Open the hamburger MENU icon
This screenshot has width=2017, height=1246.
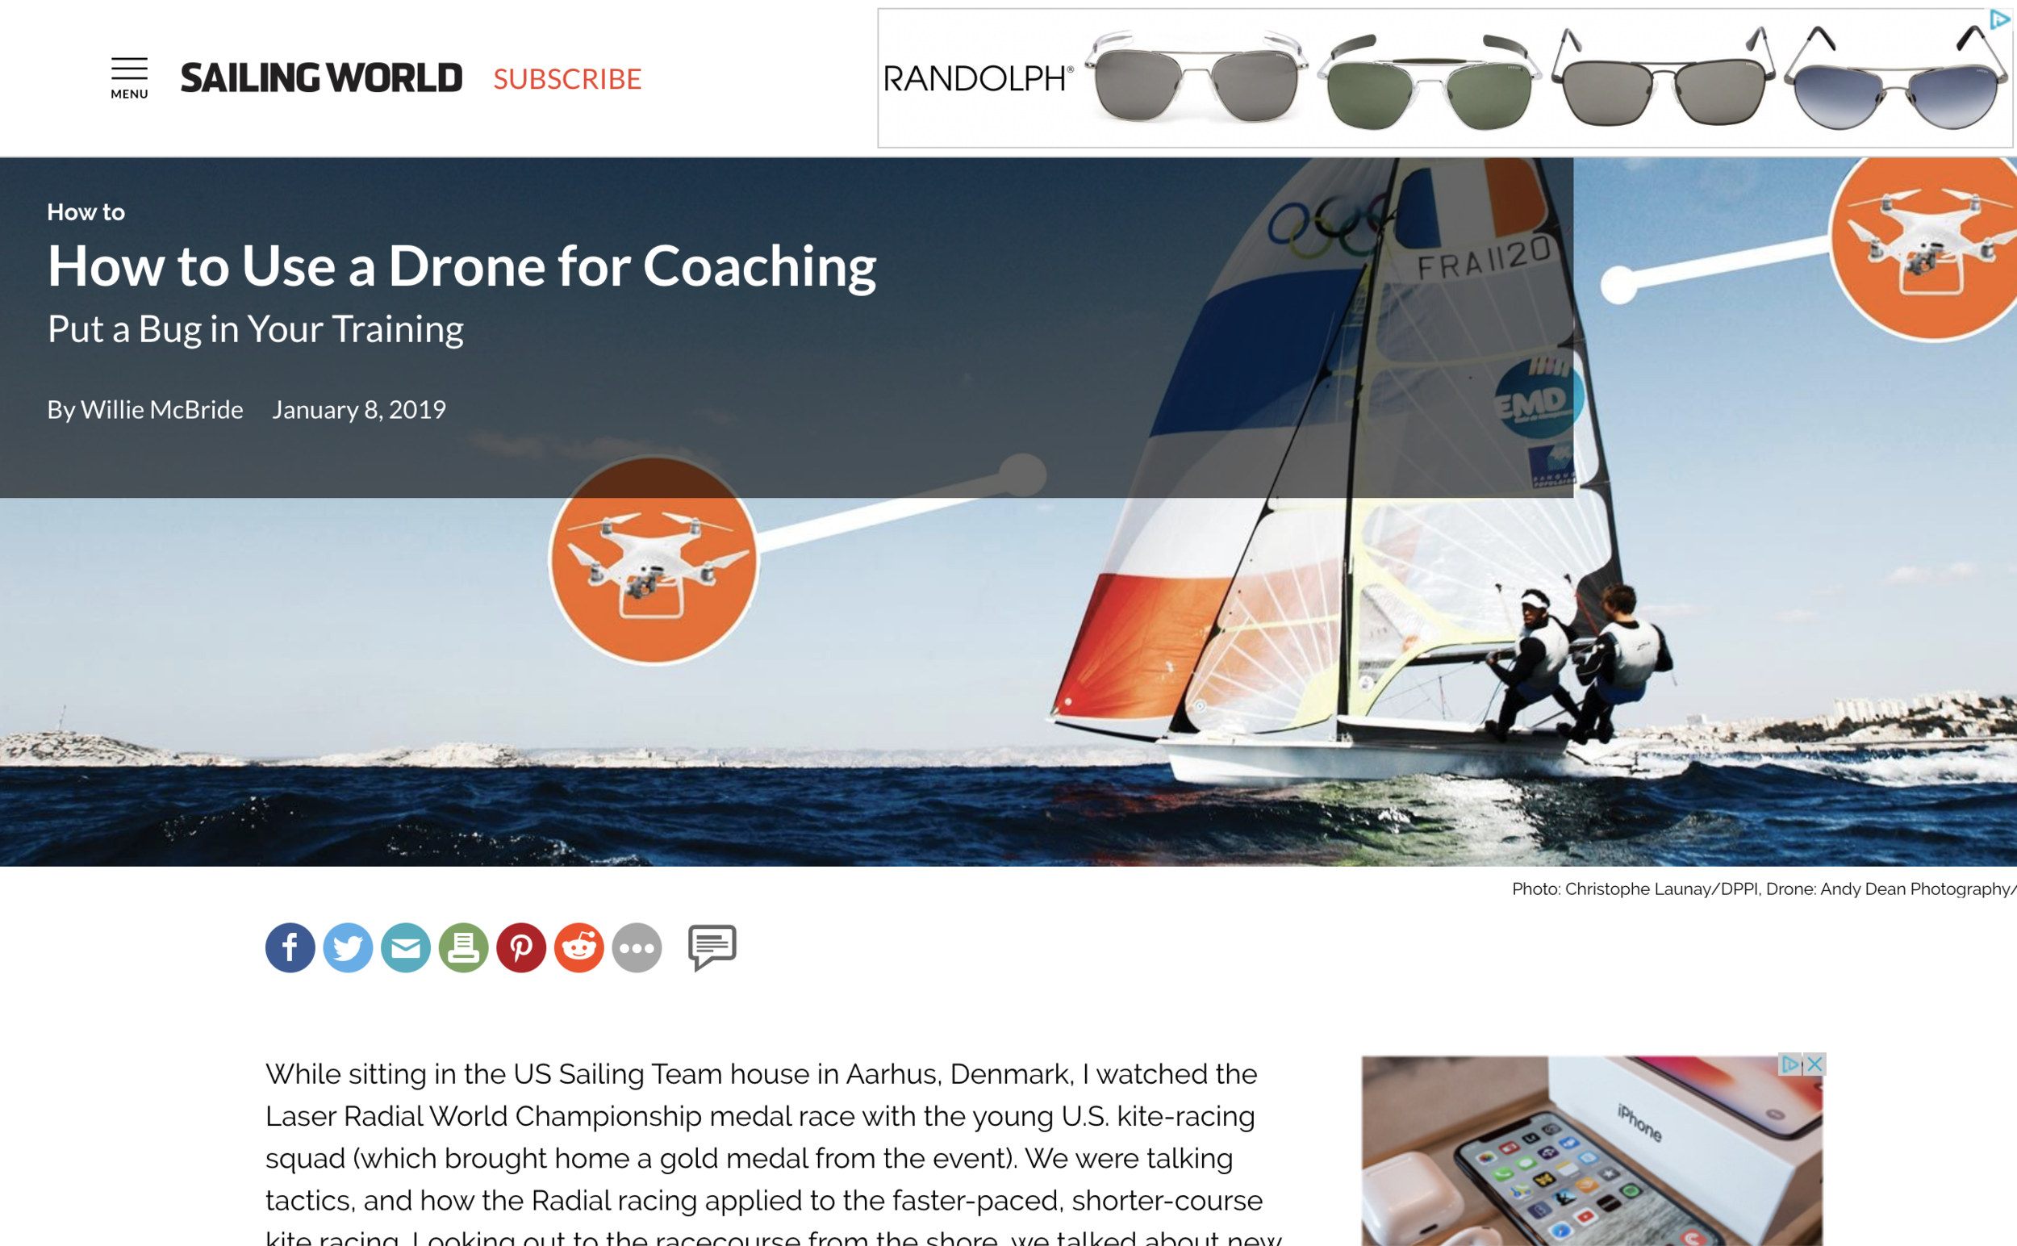click(129, 78)
